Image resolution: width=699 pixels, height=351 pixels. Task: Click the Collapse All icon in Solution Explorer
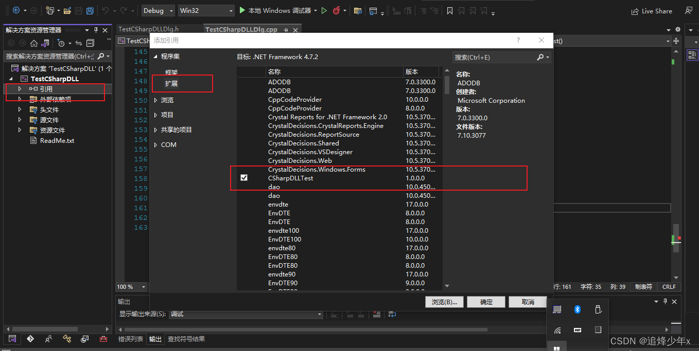tap(90, 43)
